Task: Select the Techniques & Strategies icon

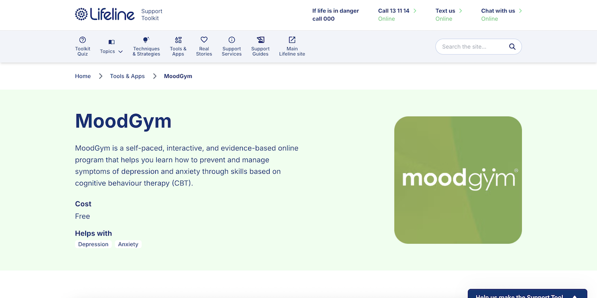Action: click(x=146, y=40)
